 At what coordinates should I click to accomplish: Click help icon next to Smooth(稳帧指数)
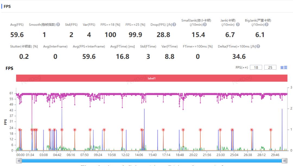click(x=58, y=25)
